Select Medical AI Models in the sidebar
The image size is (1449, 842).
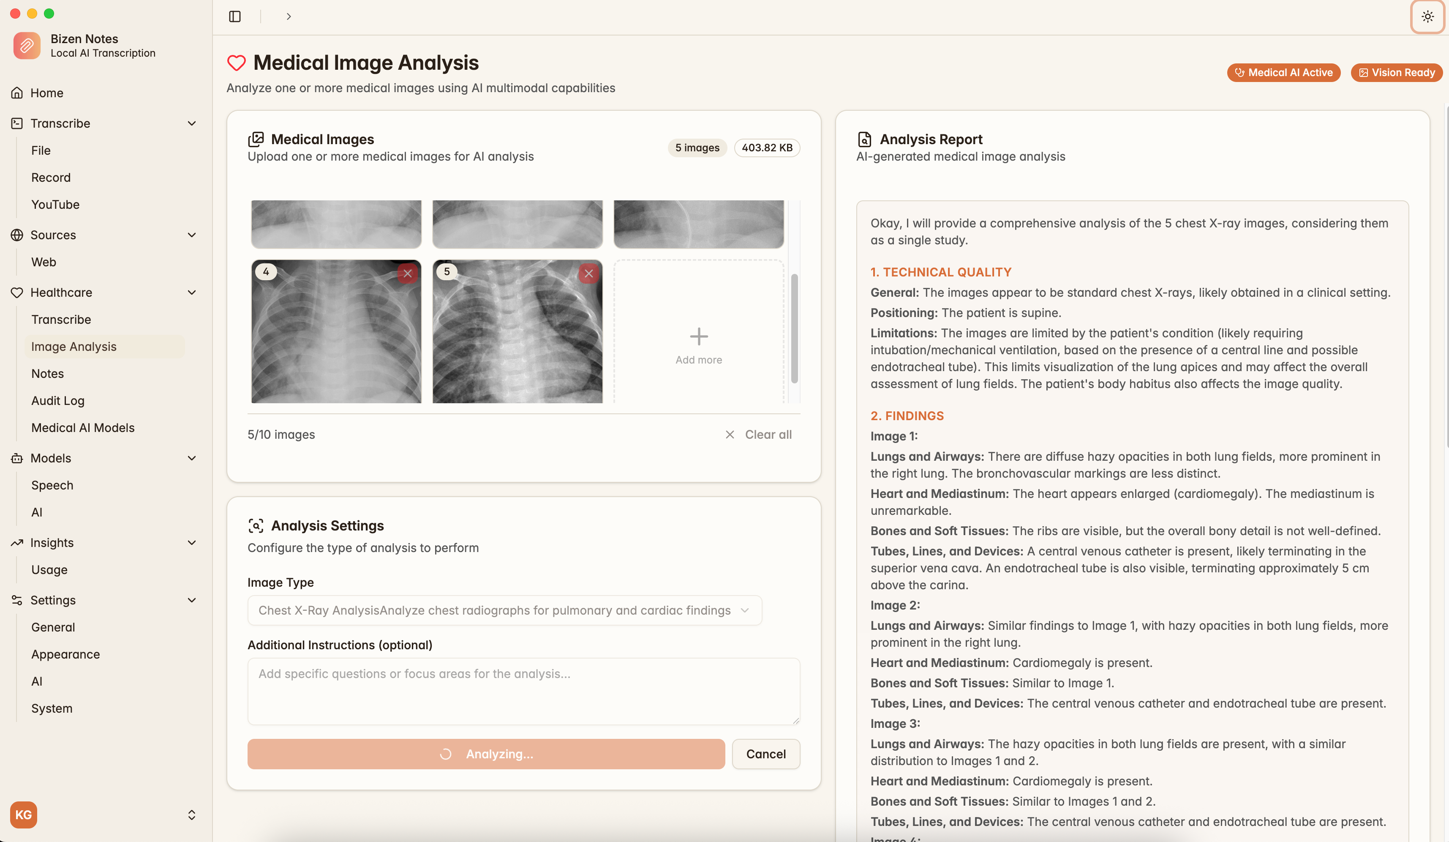(x=83, y=427)
